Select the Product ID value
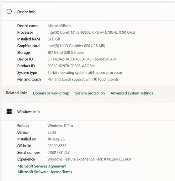This screenshot has height=181, width=175. pyautogui.click(x=71, y=66)
